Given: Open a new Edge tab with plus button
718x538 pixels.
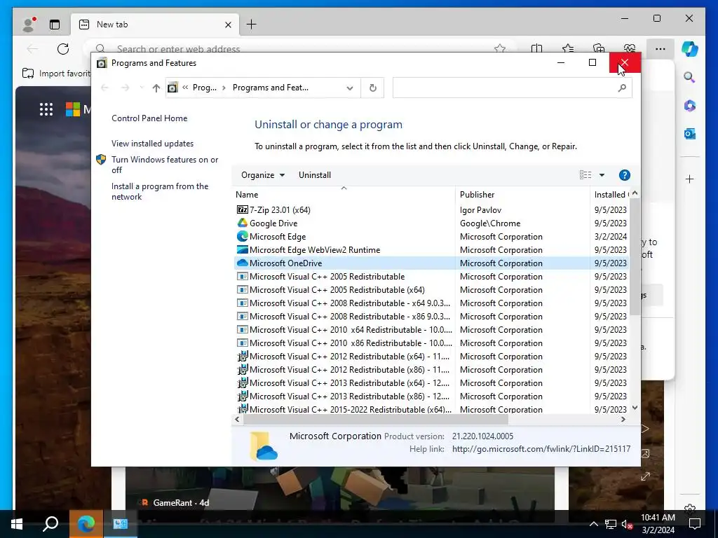Looking at the screenshot, I should 252,25.
